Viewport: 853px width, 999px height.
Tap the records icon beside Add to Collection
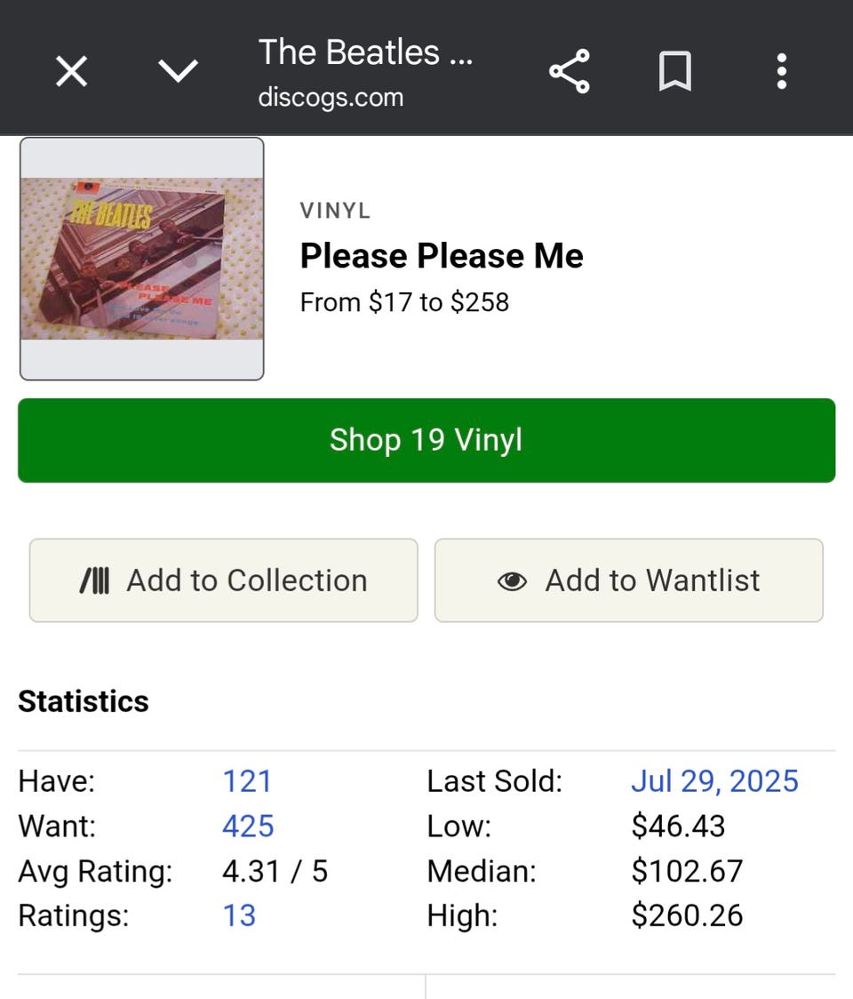pyautogui.click(x=94, y=581)
